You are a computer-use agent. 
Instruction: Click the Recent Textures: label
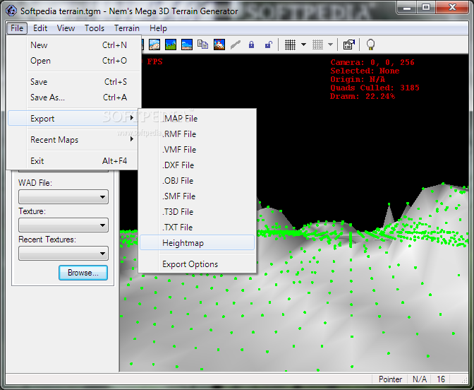[x=47, y=240]
